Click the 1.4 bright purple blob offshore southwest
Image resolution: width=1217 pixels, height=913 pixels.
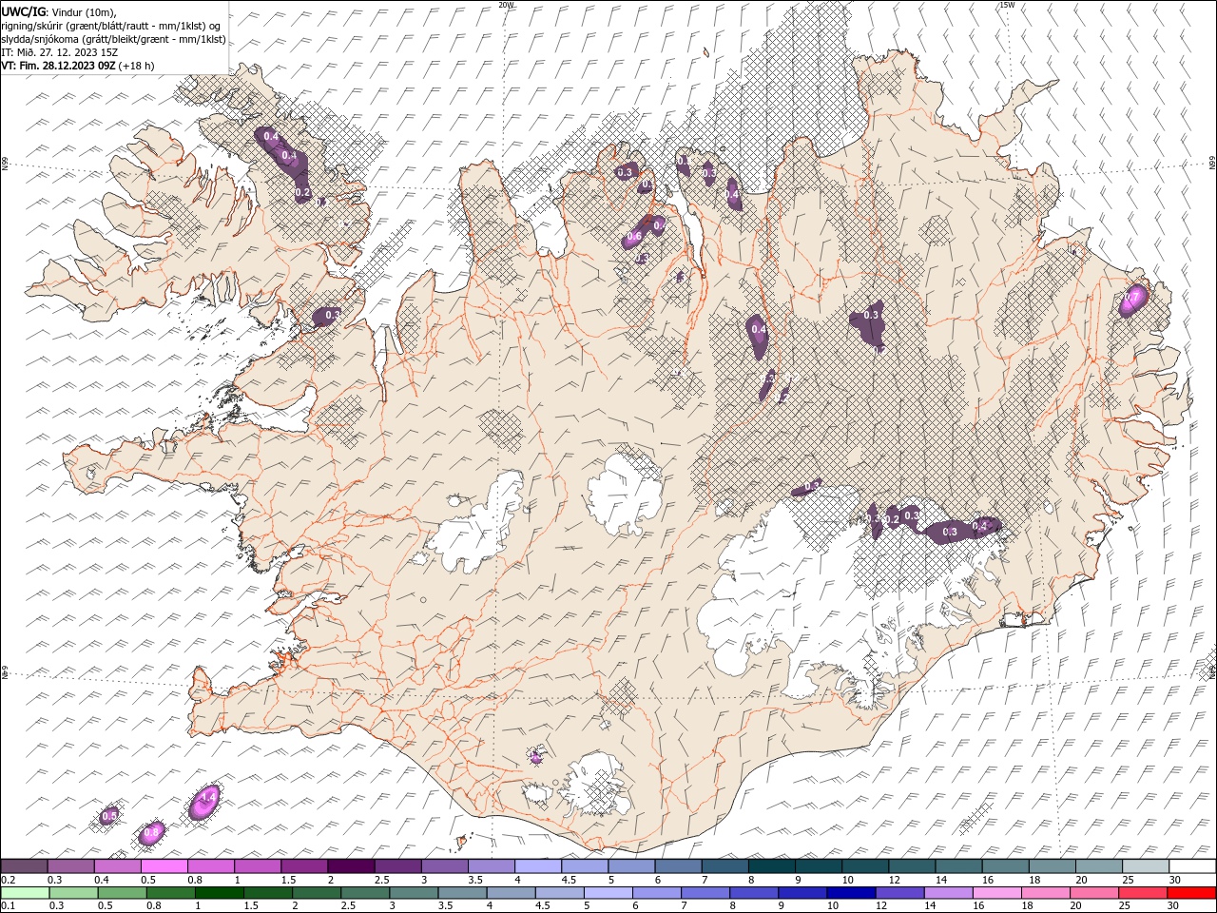(x=205, y=803)
